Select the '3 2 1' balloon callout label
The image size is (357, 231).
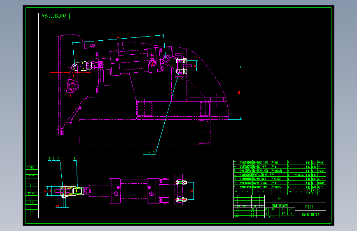coord(54,158)
